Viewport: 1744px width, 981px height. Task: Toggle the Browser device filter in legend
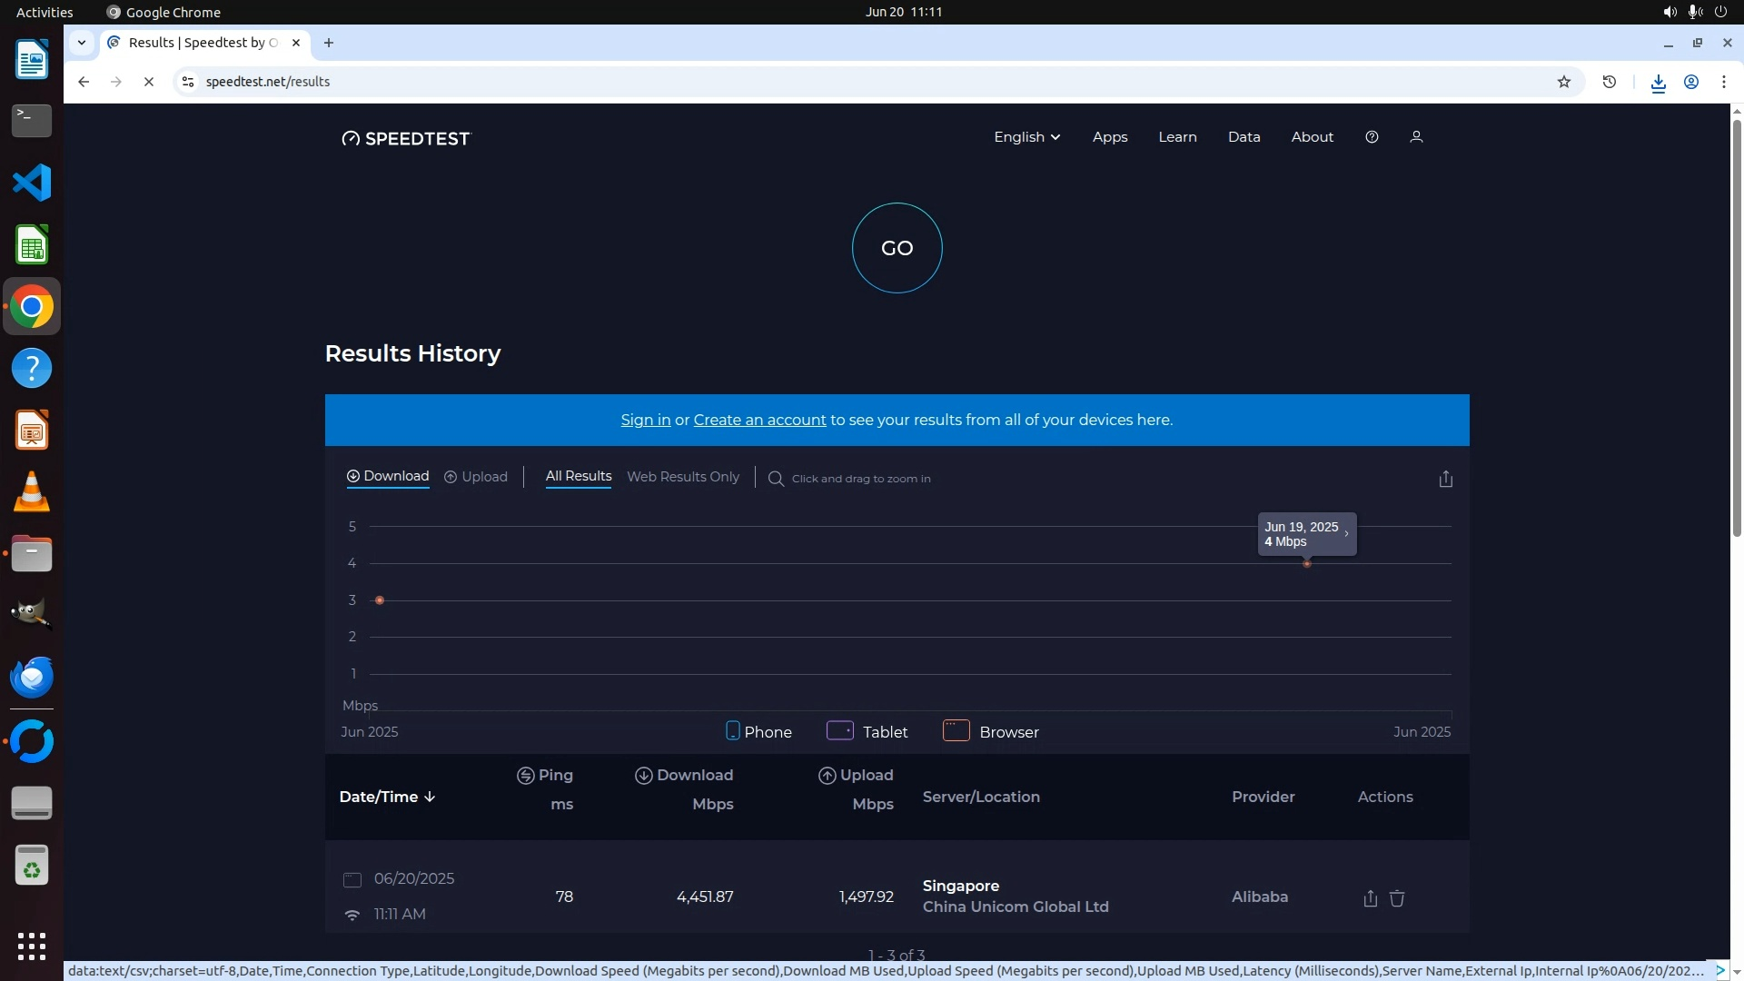(x=990, y=732)
